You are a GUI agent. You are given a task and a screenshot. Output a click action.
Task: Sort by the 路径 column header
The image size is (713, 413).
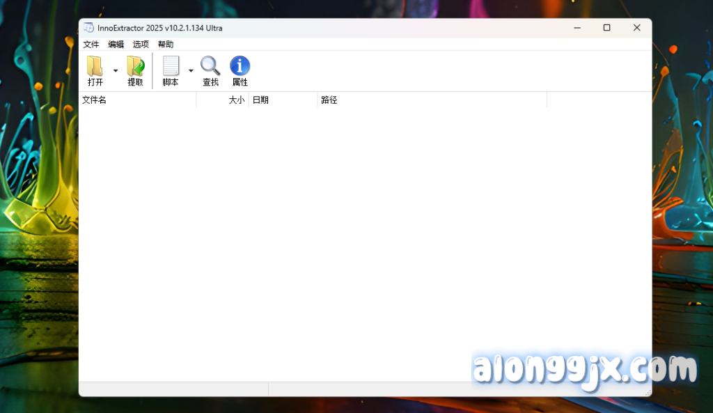pyautogui.click(x=432, y=100)
